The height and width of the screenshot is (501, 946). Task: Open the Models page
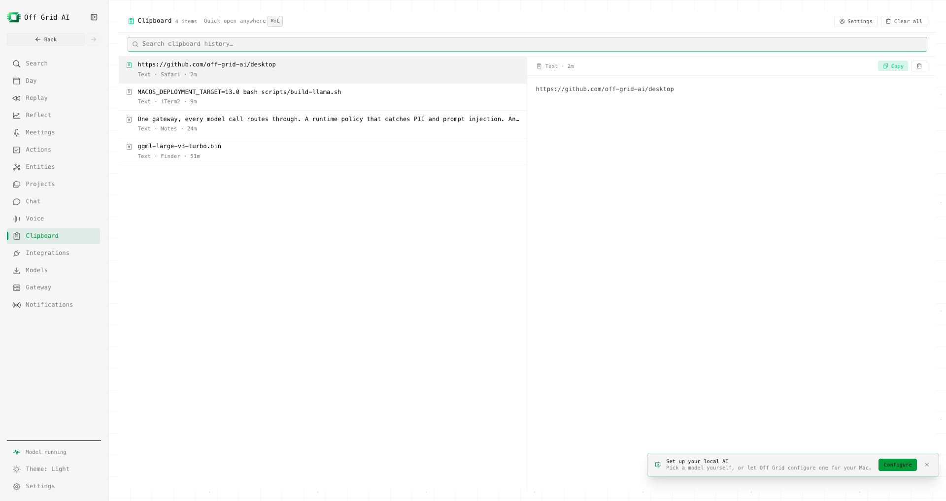(54, 270)
